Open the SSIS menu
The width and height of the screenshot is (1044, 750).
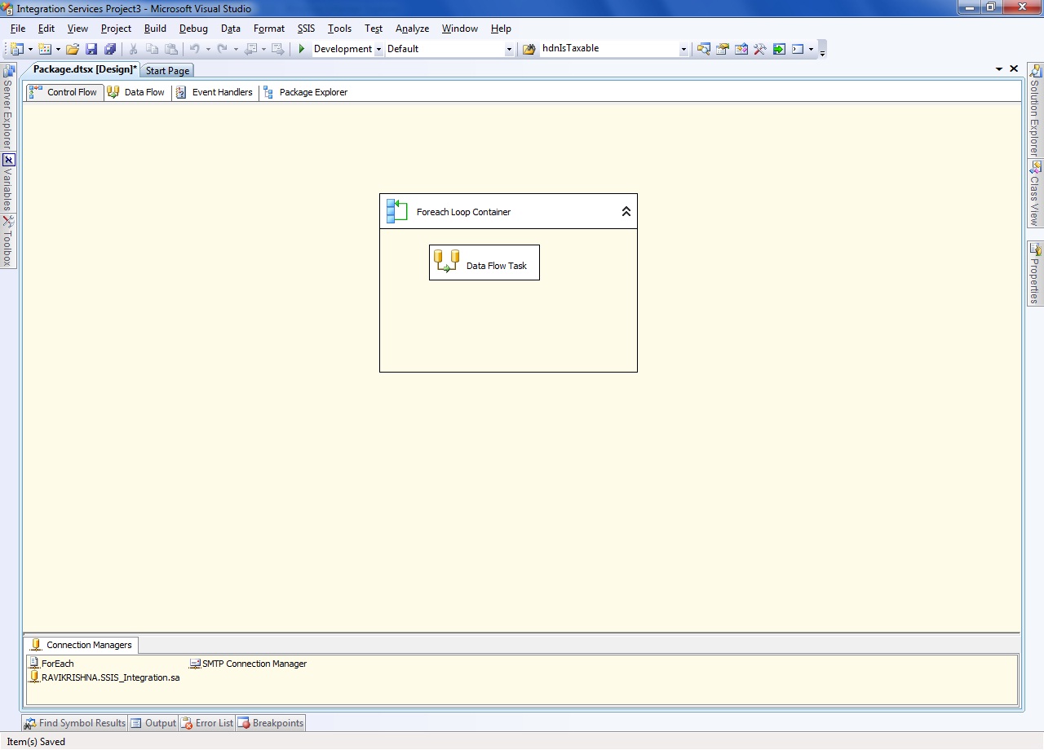306,28
